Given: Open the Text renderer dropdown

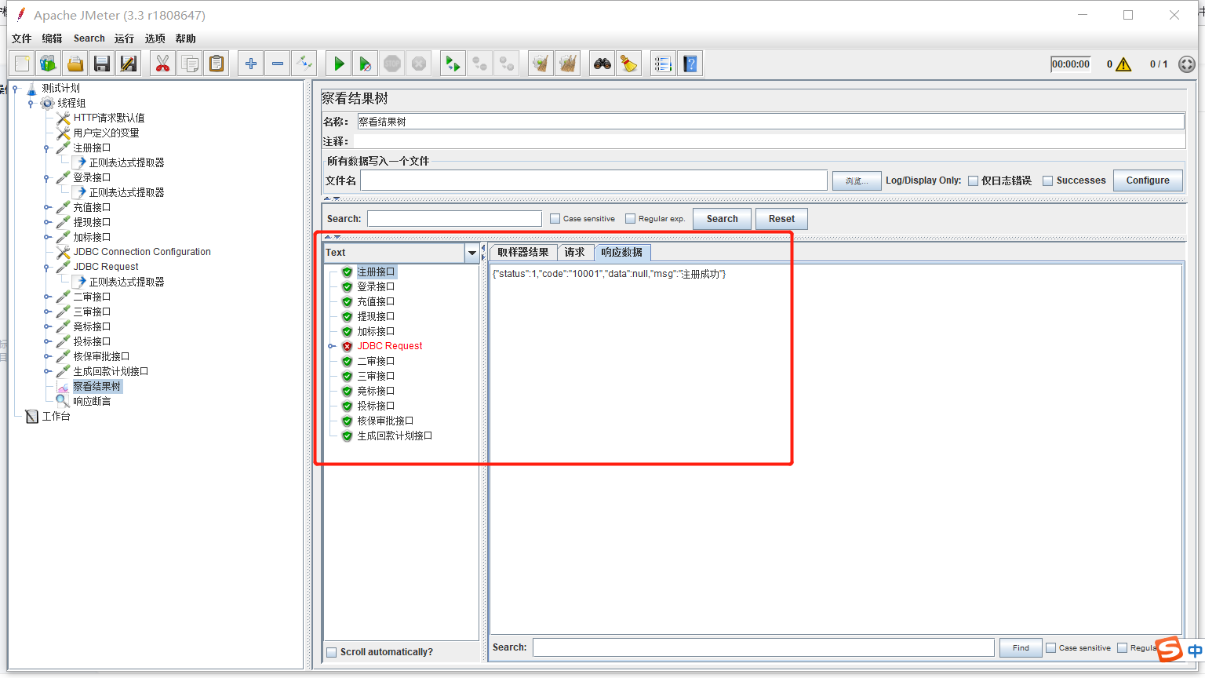Looking at the screenshot, I should (471, 253).
